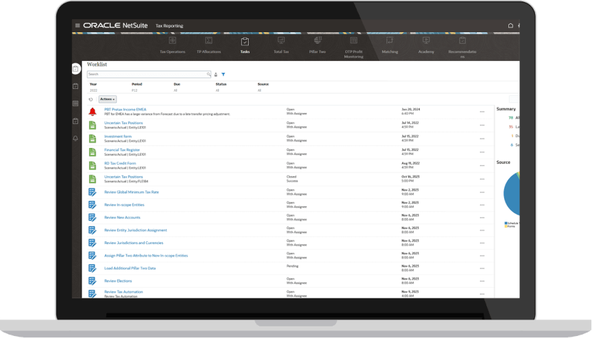Screen dimensions: 592x338
Task: Open the hamburger navigation menu
Action: pyautogui.click(x=78, y=25)
